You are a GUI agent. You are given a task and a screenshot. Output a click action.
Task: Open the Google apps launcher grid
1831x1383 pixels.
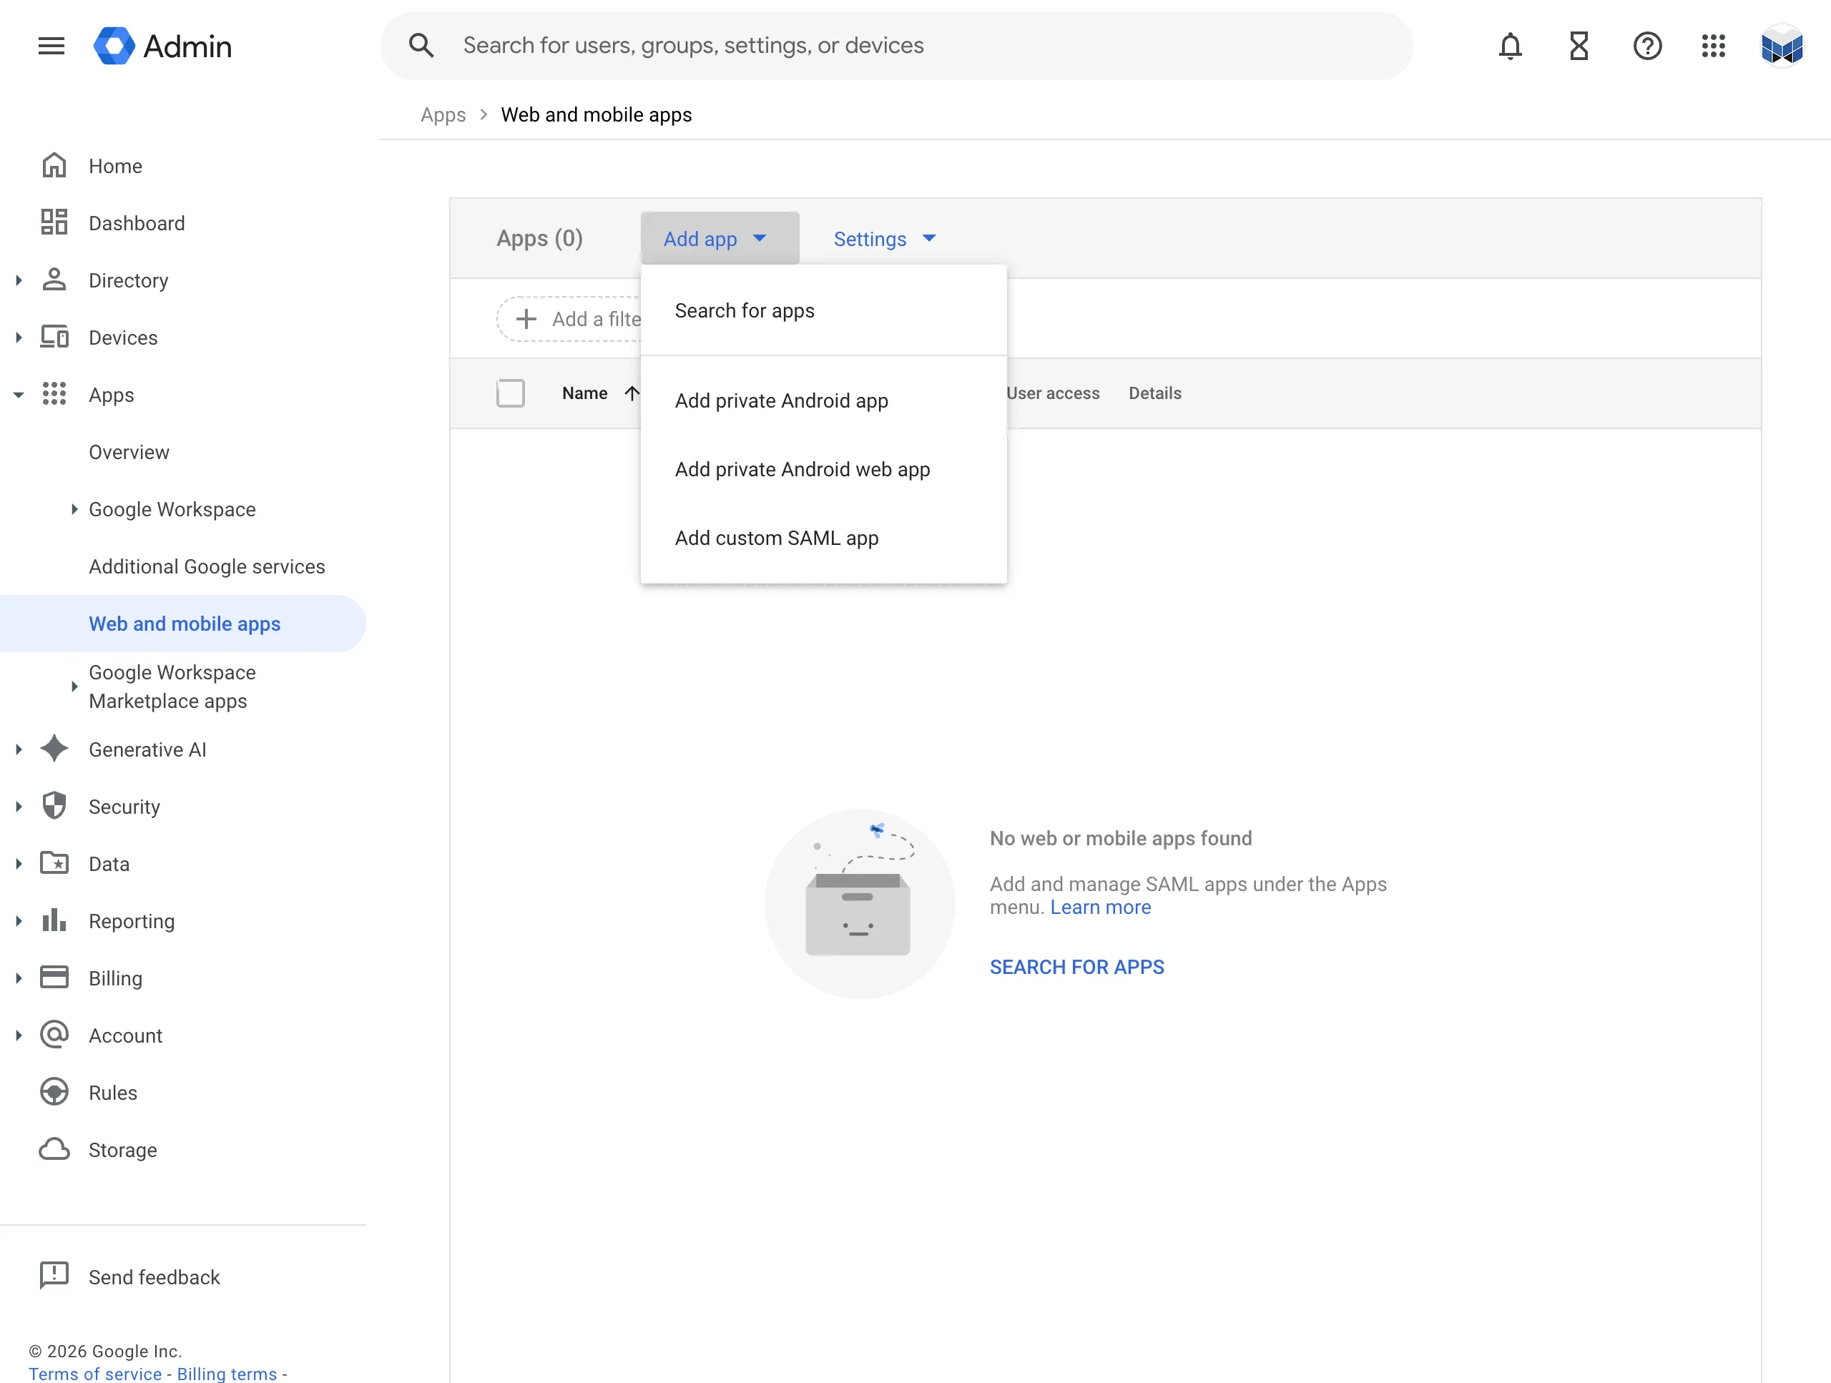click(1714, 46)
